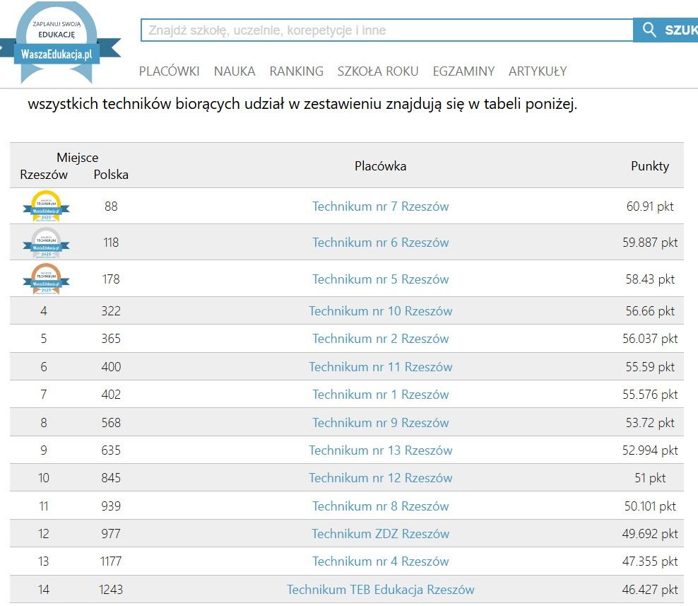Open Technikum nr 13 Rzeszów link
The image size is (698, 606).
[380, 450]
